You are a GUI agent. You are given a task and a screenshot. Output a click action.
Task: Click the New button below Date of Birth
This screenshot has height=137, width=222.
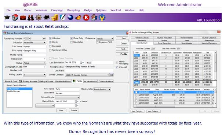pyautogui.click(x=61, y=110)
